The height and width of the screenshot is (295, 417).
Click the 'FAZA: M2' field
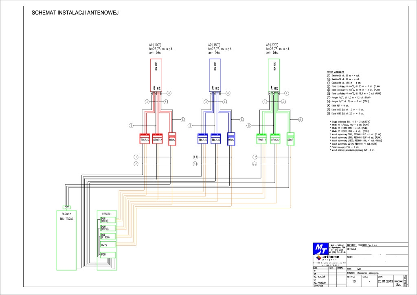click(377, 269)
